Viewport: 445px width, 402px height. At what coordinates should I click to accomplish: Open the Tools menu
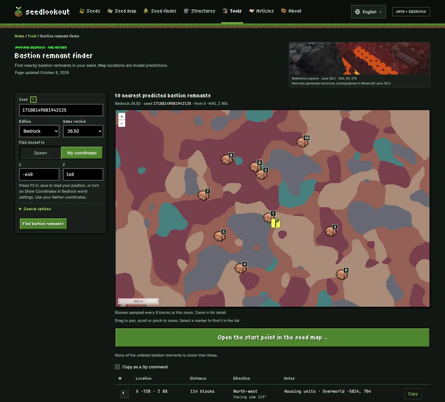pyautogui.click(x=232, y=11)
